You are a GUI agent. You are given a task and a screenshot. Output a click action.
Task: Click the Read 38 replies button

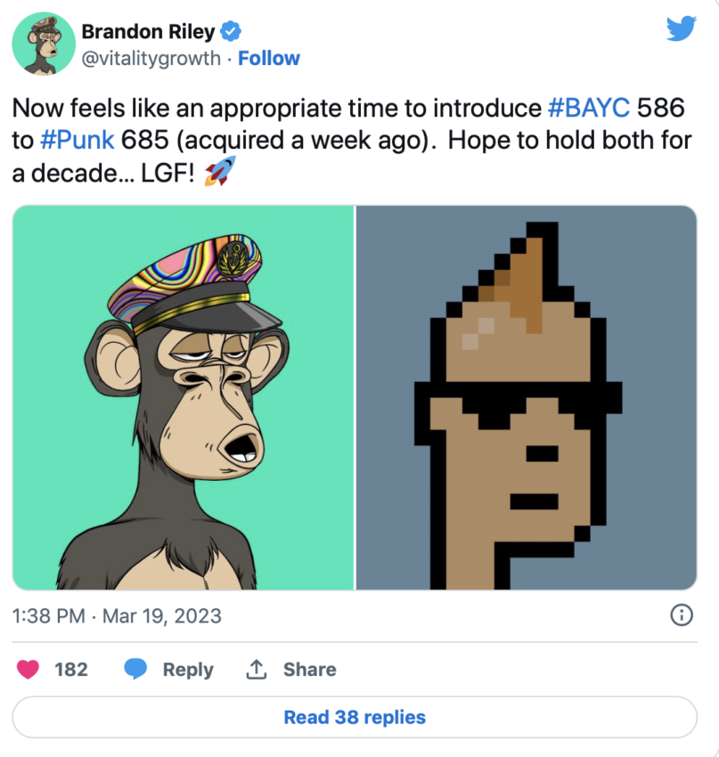tap(355, 718)
